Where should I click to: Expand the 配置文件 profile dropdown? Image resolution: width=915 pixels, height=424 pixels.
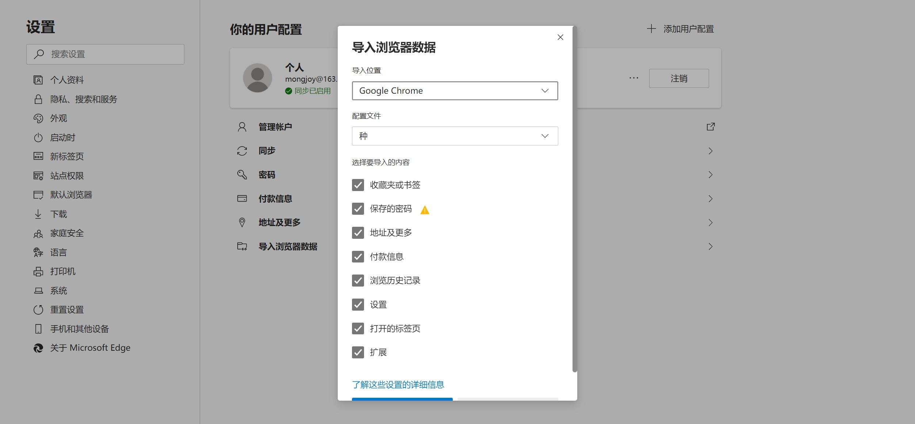455,136
